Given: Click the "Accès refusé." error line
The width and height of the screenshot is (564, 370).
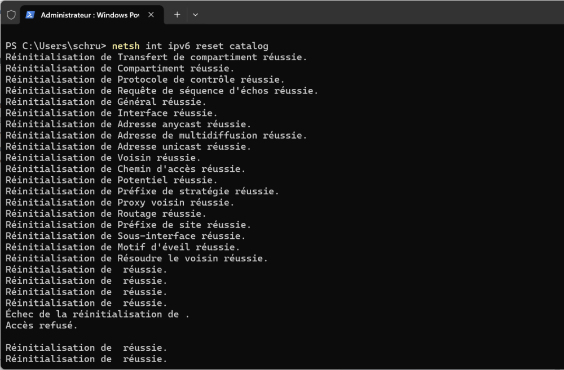Looking at the screenshot, I should pos(42,326).
